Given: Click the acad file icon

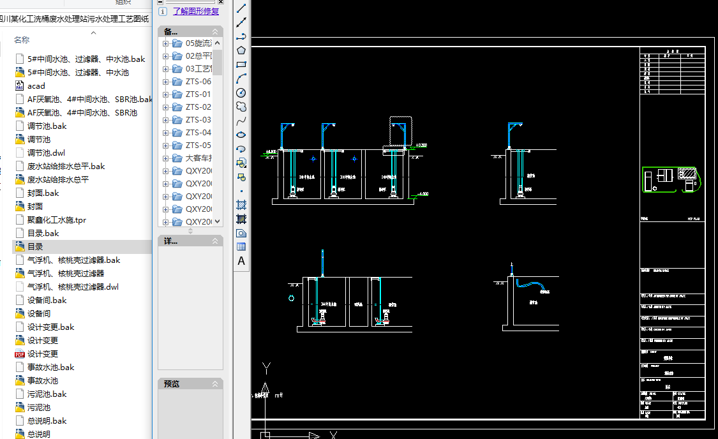Looking at the screenshot, I should pos(20,86).
